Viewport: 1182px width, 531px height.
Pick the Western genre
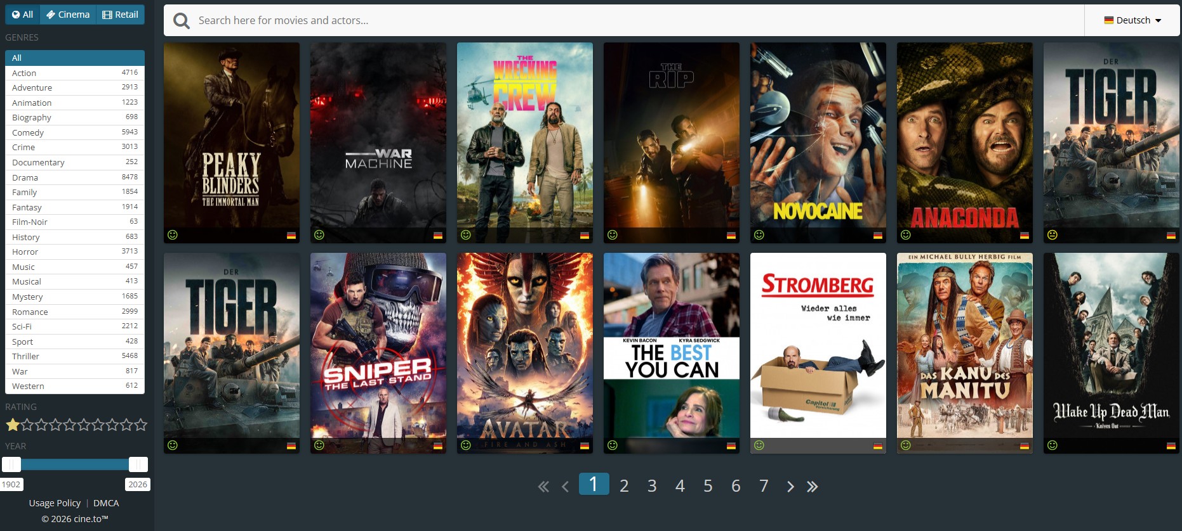tap(75, 386)
